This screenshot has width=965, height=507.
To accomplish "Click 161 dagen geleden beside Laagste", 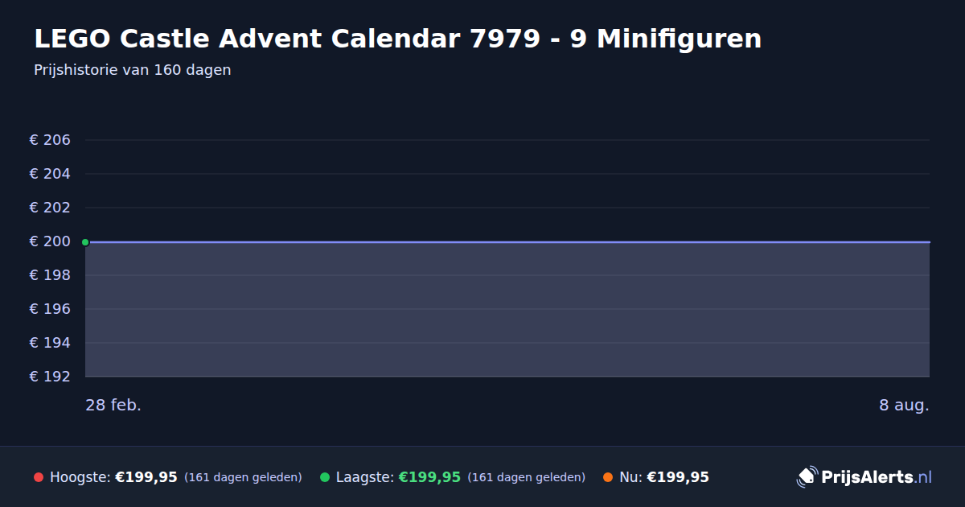I will tap(526, 477).
